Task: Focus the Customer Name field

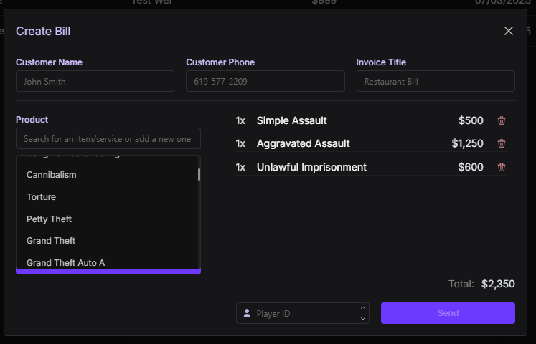Action: 95,82
